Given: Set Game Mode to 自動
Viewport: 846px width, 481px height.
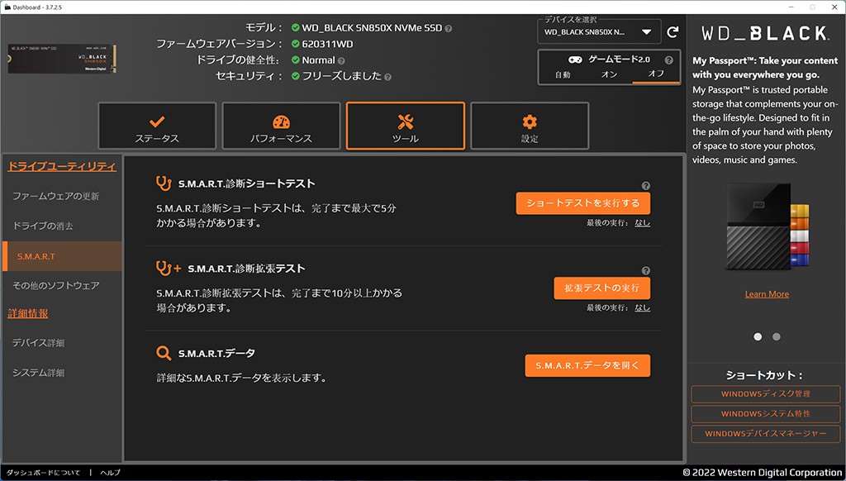Looking at the screenshot, I should 562,74.
